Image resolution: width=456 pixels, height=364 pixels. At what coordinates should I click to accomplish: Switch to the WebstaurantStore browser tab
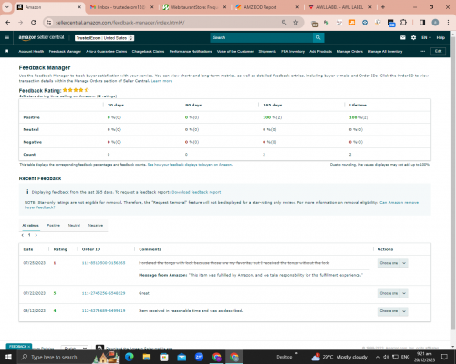coord(194,7)
